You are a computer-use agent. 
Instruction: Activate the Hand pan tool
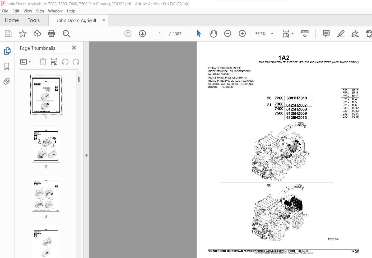click(213, 34)
